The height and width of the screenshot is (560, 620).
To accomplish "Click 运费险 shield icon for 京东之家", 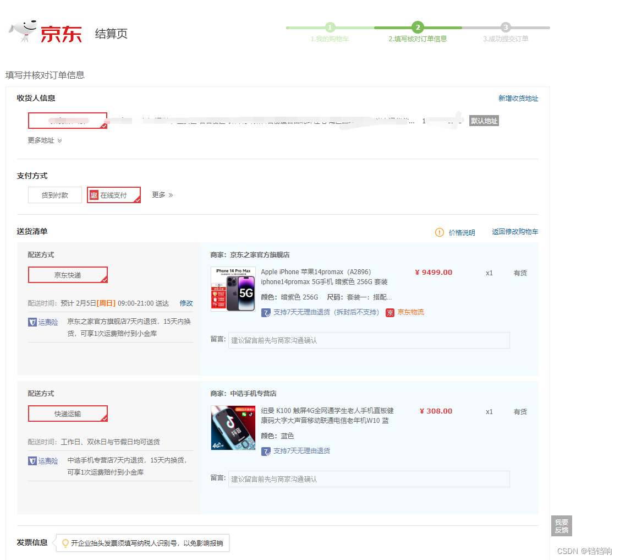I will 32,322.
